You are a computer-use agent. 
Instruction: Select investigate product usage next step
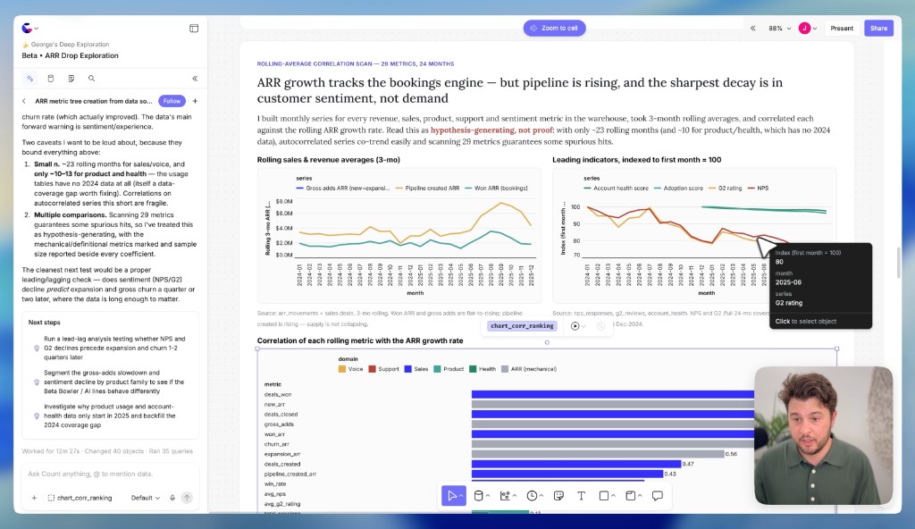[x=110, y=416]
